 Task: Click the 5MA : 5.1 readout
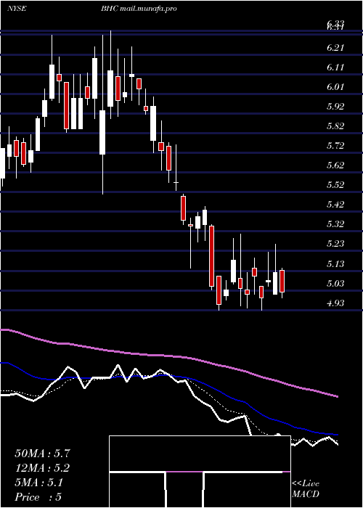coord(39,483)
